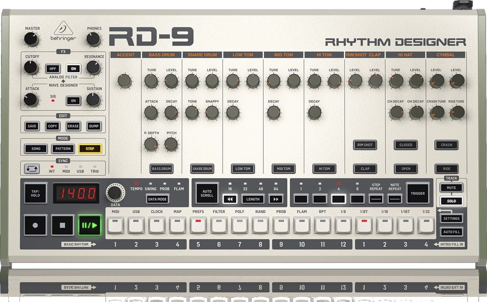Screen dimensions: 487x302
Task: Select the LOW TOM instrument button
Action: tap(243, 169)
